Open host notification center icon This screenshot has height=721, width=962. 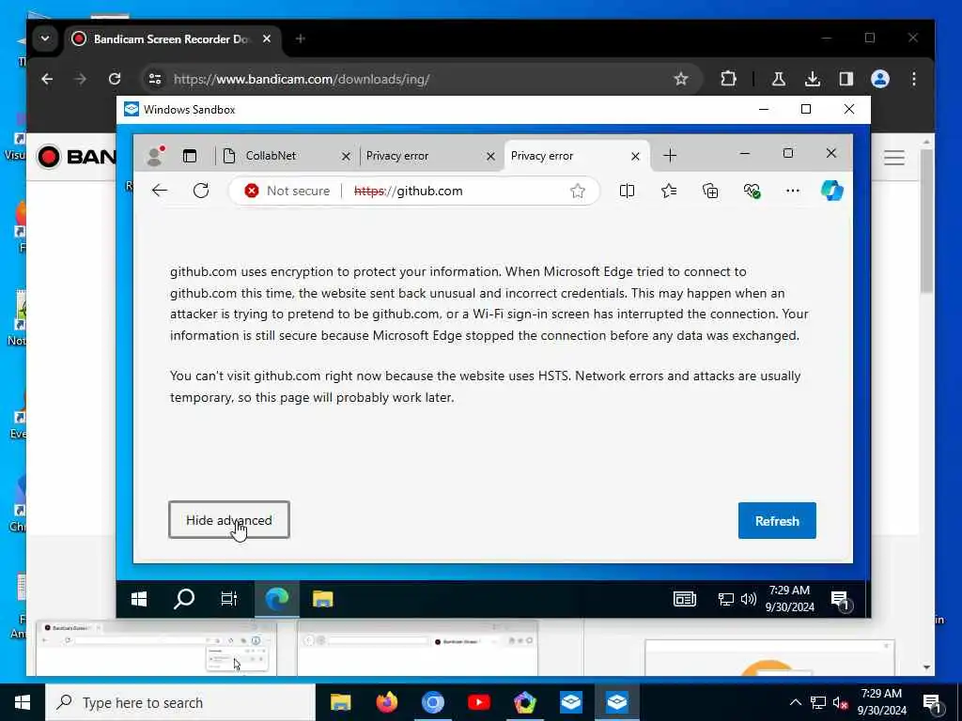pyautogui.click(x=932, y=703)
